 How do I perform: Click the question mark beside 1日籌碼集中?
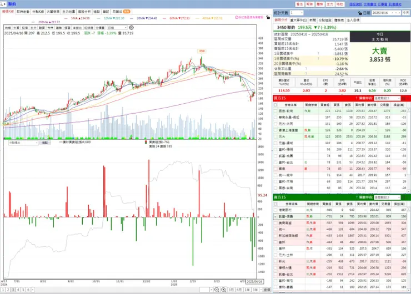click(x=318, y=54)
